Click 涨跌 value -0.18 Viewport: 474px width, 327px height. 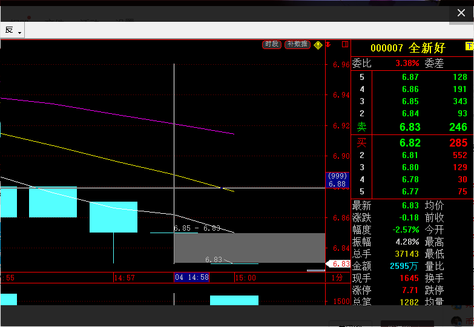point(409,217)
